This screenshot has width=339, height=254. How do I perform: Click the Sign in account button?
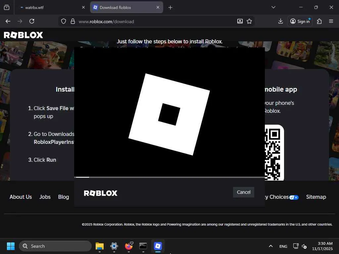[x=300, y=21]
